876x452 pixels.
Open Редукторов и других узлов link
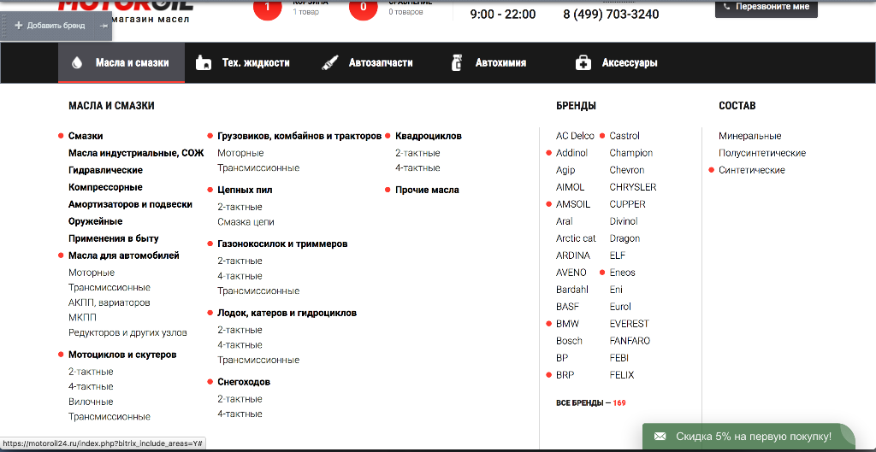click(128, 332)
